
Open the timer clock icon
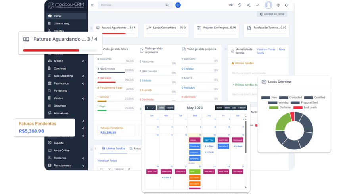click(x=278, y=5)
